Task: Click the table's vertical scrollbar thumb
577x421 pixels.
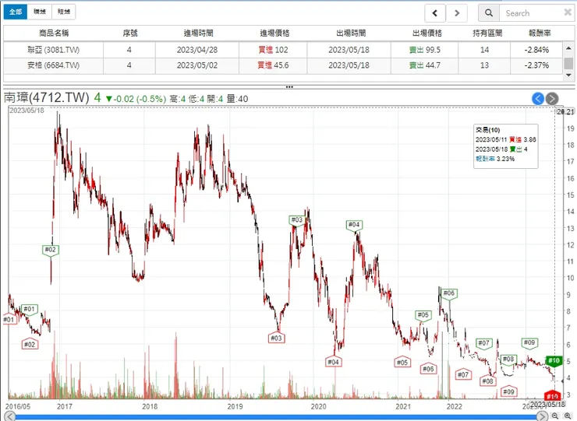Action: coord(568,63)
